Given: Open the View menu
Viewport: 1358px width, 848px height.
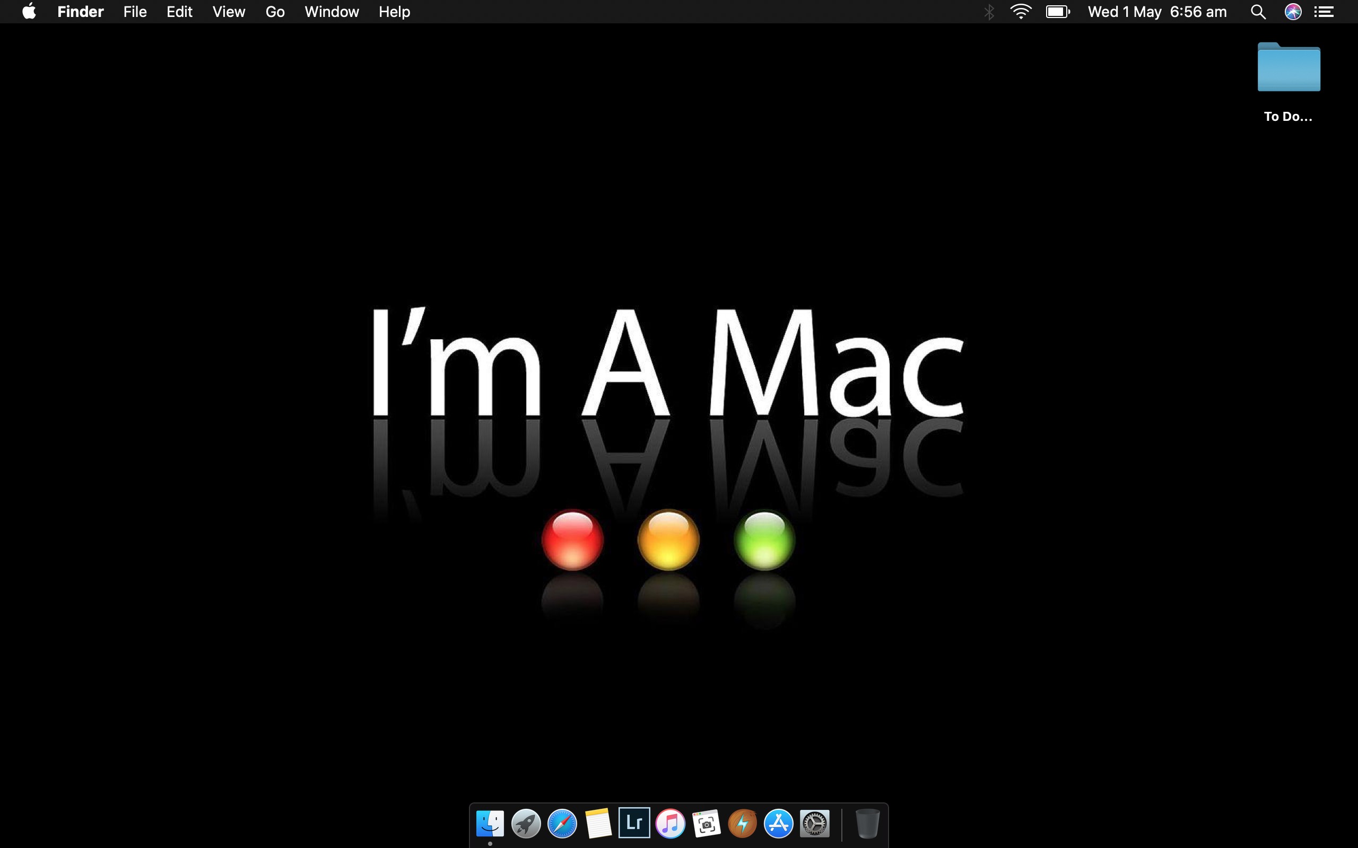Looking at the screenshot, I should point(229,12).
